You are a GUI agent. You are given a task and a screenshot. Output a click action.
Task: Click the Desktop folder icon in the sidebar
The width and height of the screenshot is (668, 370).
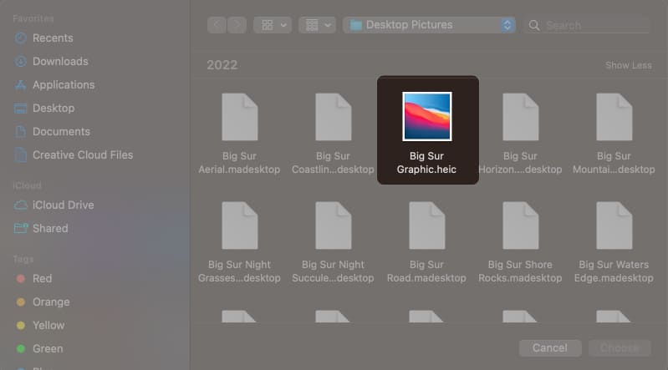click(x=20, y=109)
